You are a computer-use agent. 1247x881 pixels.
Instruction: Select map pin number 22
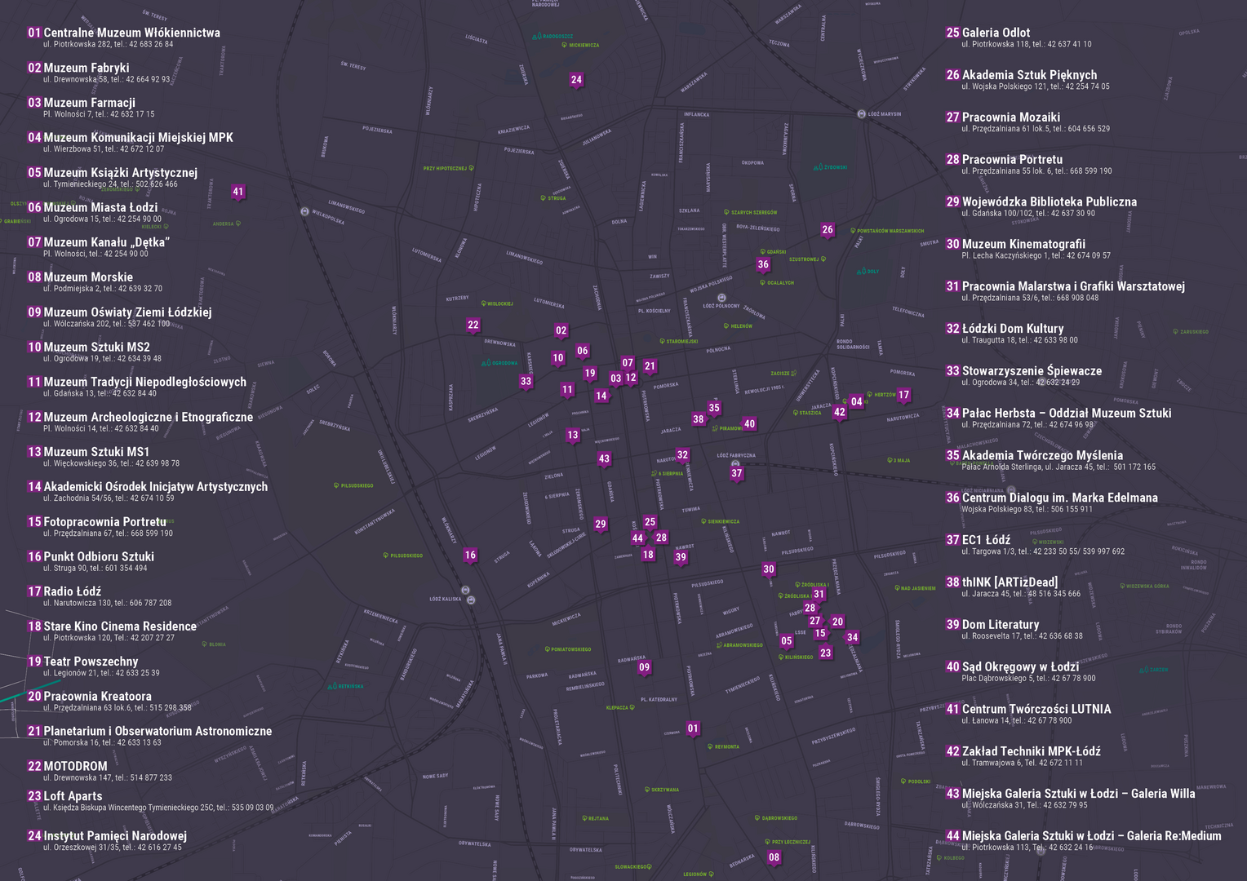click(473, 325)
